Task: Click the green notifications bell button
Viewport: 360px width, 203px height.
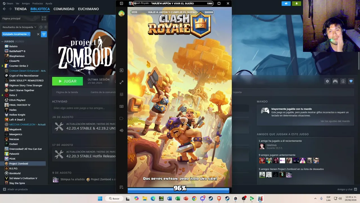Action: click(296, 3)
